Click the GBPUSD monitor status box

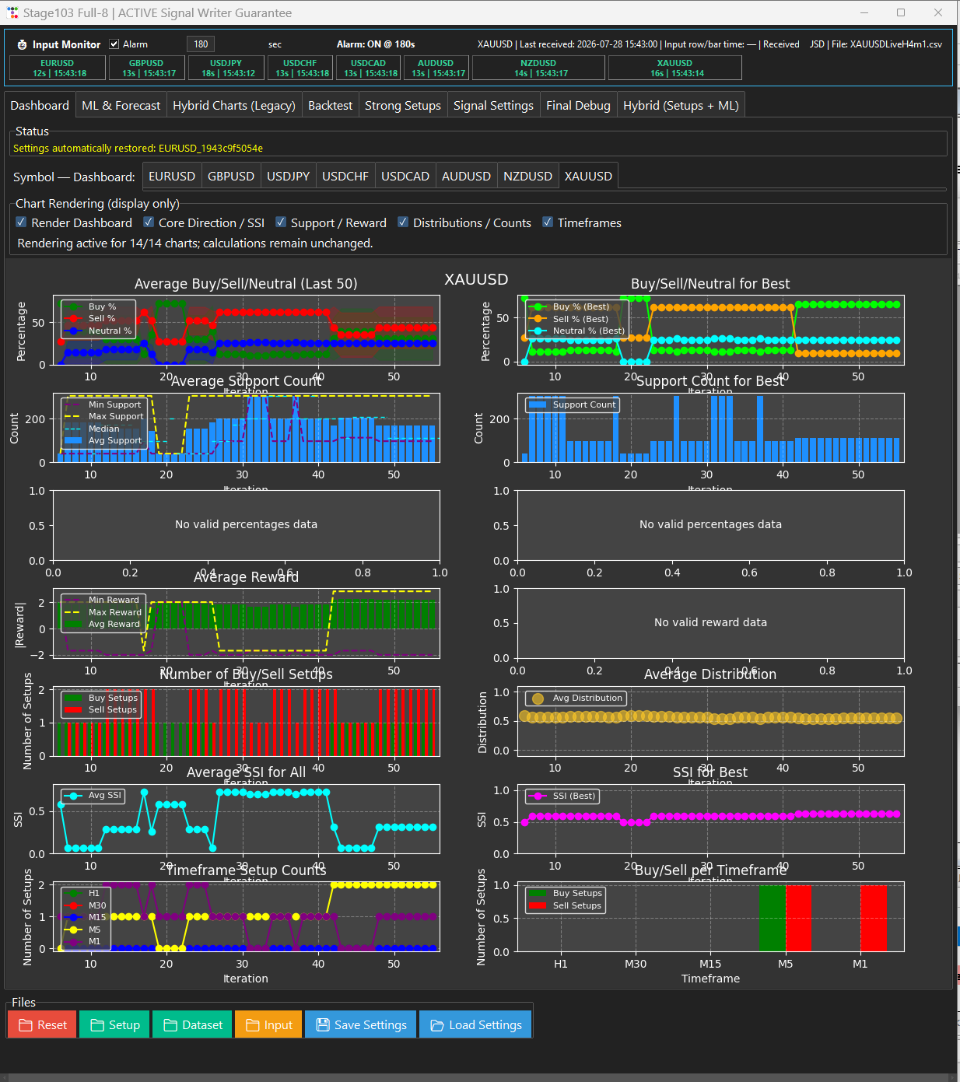coord(146,68)
